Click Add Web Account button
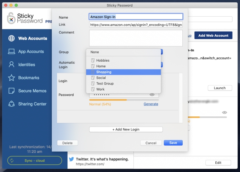Image resolution: width=240 pixels, height=172 pixels. click(213, 35)
